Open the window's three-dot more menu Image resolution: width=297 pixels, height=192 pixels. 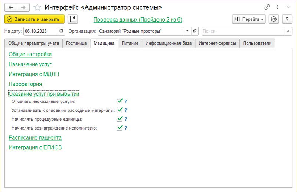click(x=277, y=7)
